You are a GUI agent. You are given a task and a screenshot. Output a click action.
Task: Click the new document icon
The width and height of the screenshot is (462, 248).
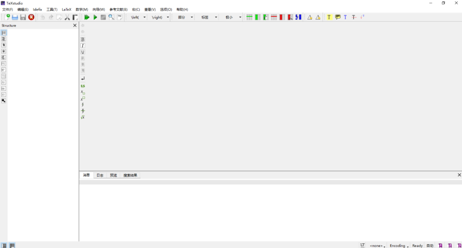[7, 17]
